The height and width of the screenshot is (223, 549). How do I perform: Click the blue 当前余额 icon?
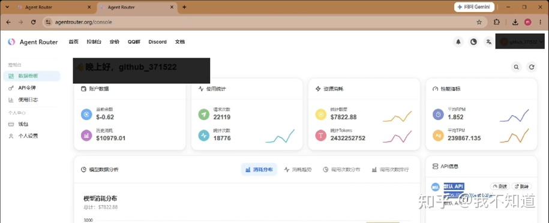tap(86, 114)
